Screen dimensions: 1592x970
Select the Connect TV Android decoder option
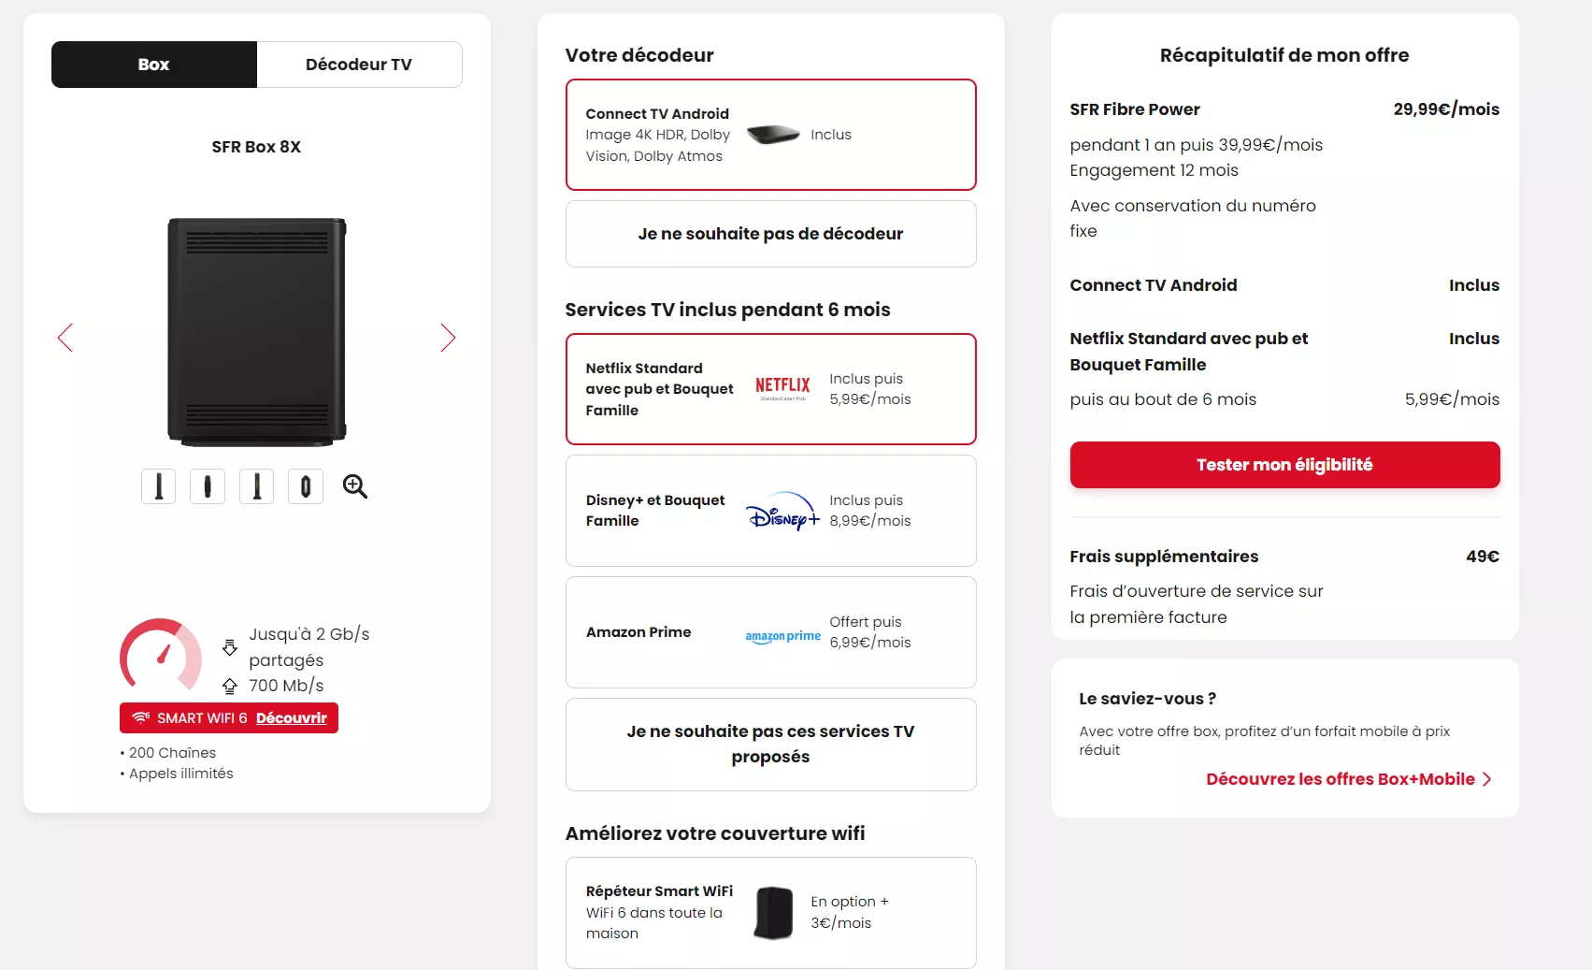coord(769,135)
